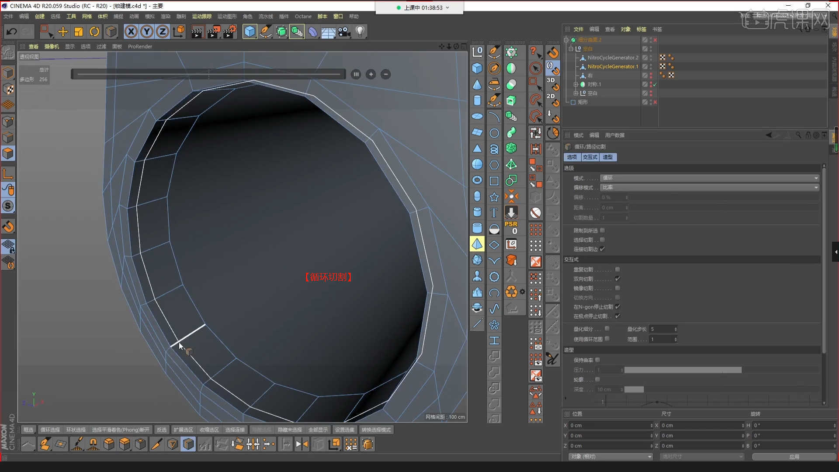Click the Deformer bend icon

[x=313, y=31]
